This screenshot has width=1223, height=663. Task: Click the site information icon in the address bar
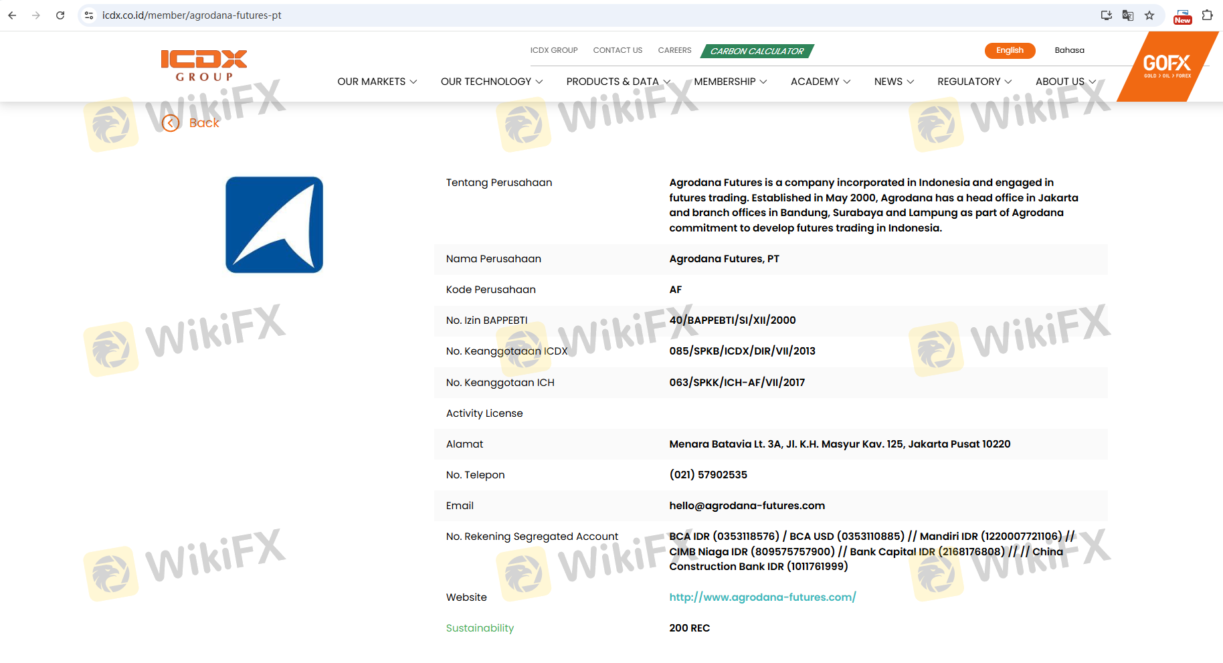click(x=89, y=15)
